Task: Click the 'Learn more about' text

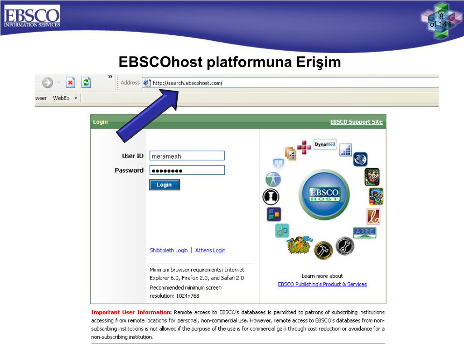Action: [322, 276]
